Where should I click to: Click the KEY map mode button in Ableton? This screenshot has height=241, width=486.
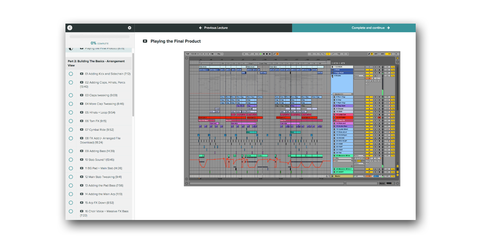(x=376, y=54)
